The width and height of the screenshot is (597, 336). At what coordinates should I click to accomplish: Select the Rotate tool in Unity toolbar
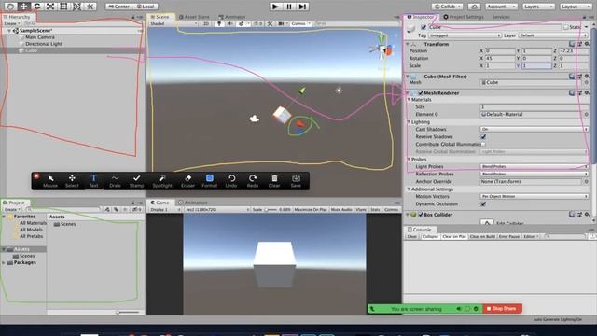pyautogui.click(x=37, y=7)
